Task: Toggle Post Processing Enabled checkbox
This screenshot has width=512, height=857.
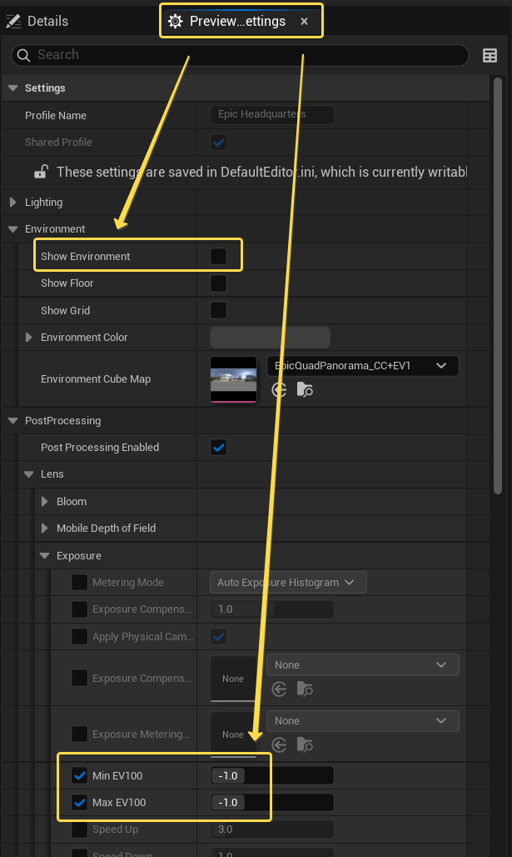Action: [218, 447]
